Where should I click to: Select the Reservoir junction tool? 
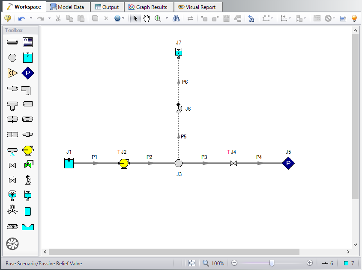point(27,57)
